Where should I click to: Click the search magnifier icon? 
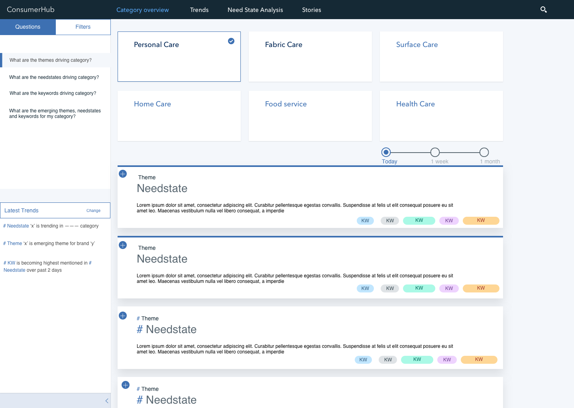click(x=543, y=10)
